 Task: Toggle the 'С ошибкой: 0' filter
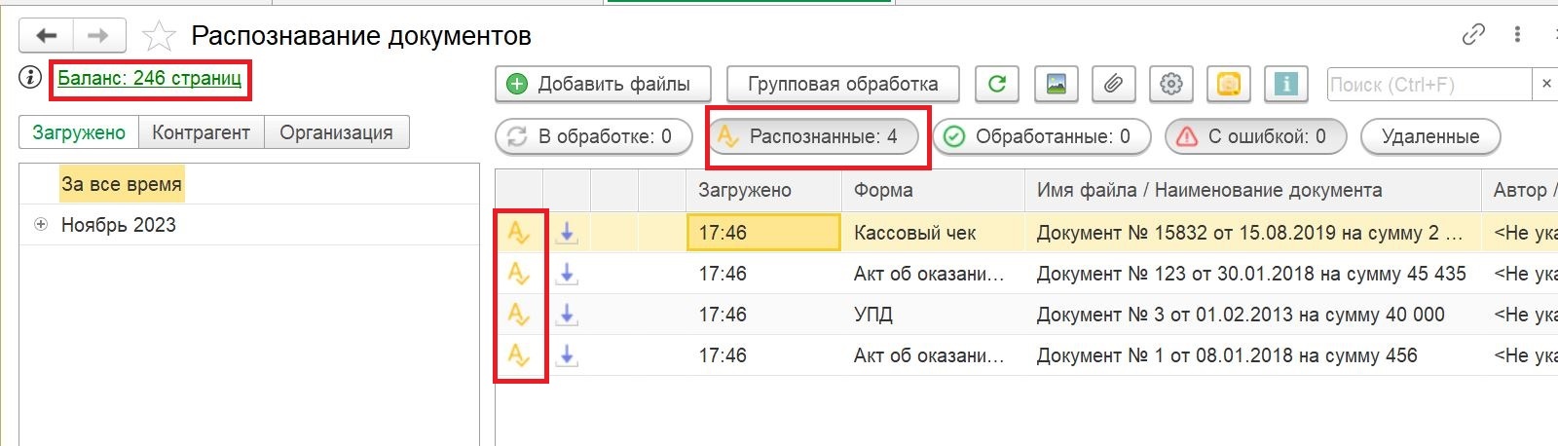(1254, 137)
